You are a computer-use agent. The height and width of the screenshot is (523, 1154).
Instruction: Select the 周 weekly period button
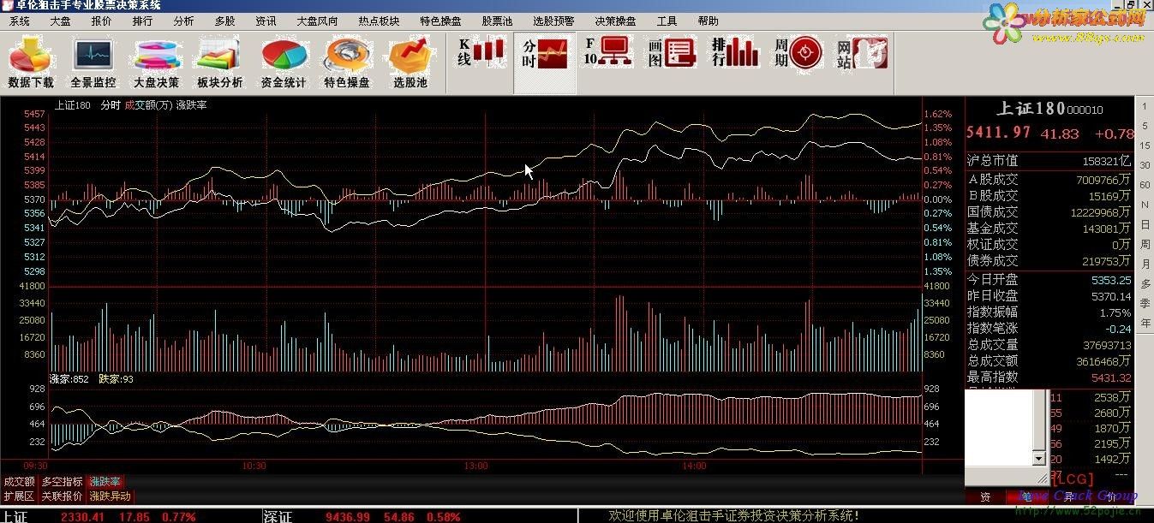(x=1145, y=244)
